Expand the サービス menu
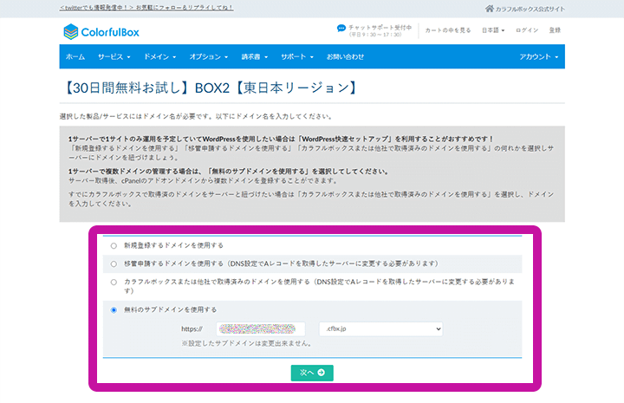624x403 pixels. coord(114,56)
